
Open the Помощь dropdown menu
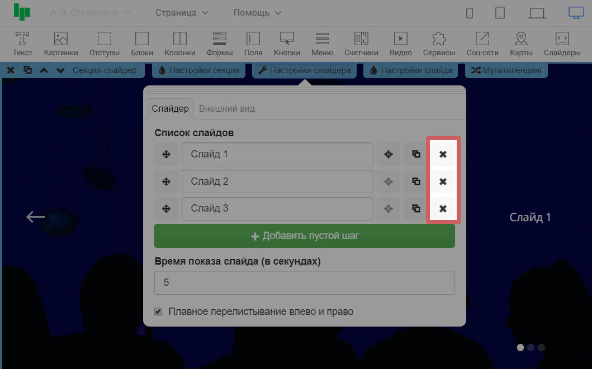tap(257, 12)
